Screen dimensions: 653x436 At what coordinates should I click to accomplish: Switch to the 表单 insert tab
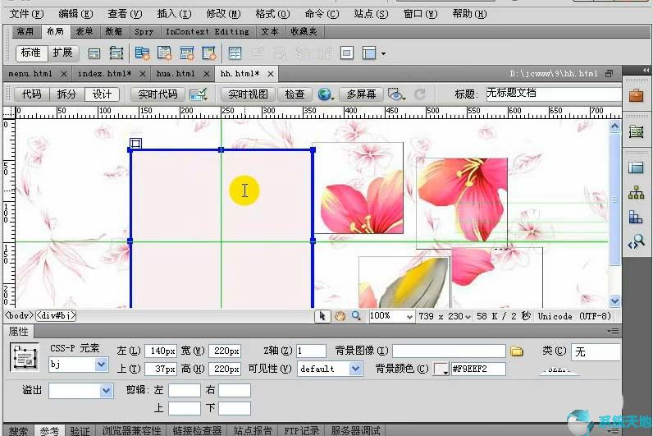point(84,32)
